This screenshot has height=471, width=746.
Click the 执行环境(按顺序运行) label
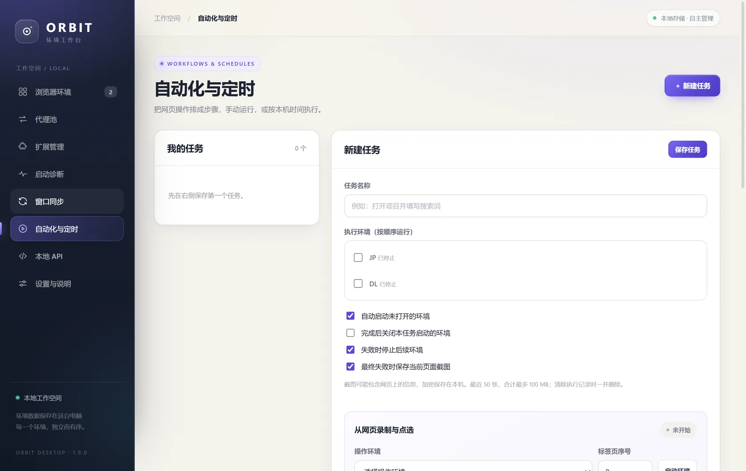(378, 232)
